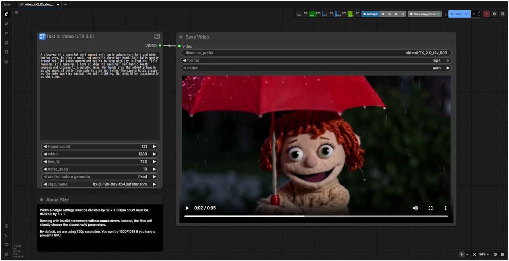Click the filename_prefix input field
Viewport: 509px width, 261px height.
click(x=316, y=53)
